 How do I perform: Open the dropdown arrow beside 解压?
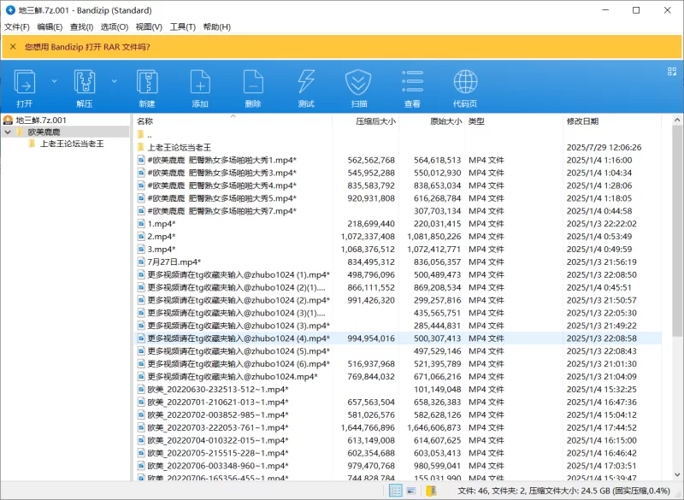coord(115,81)
